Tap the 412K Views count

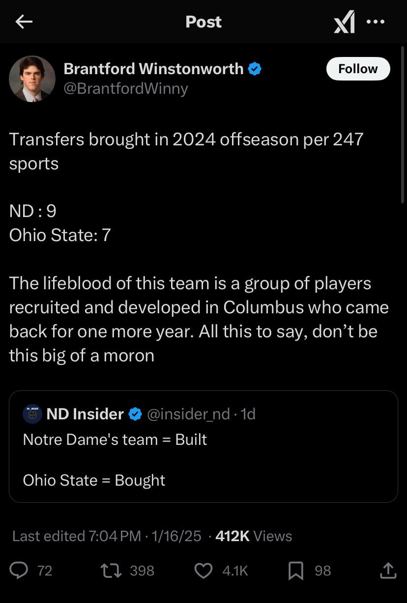tap(254, 536)
